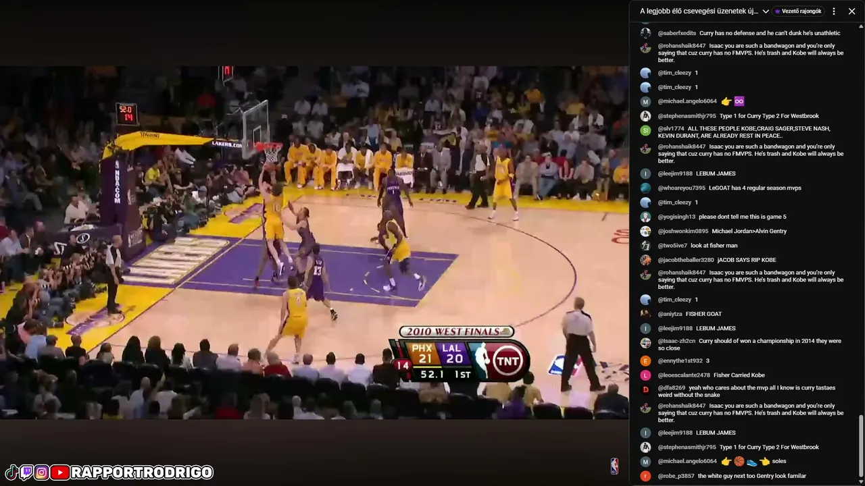The height and width of the screenshot is (486, 865).
Task: Click the @slv1774 green avatar
Action: (645, 130)
